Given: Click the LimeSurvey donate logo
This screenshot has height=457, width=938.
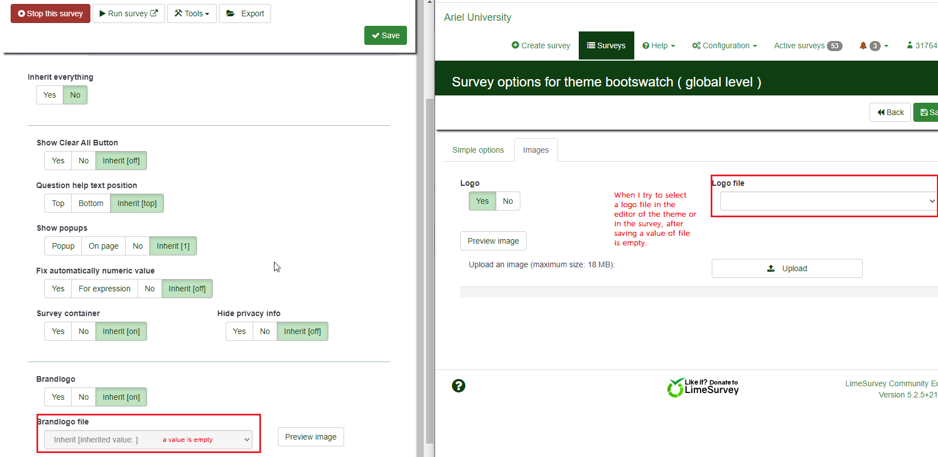Looking at the screenshot, I should tap(703, 387).
